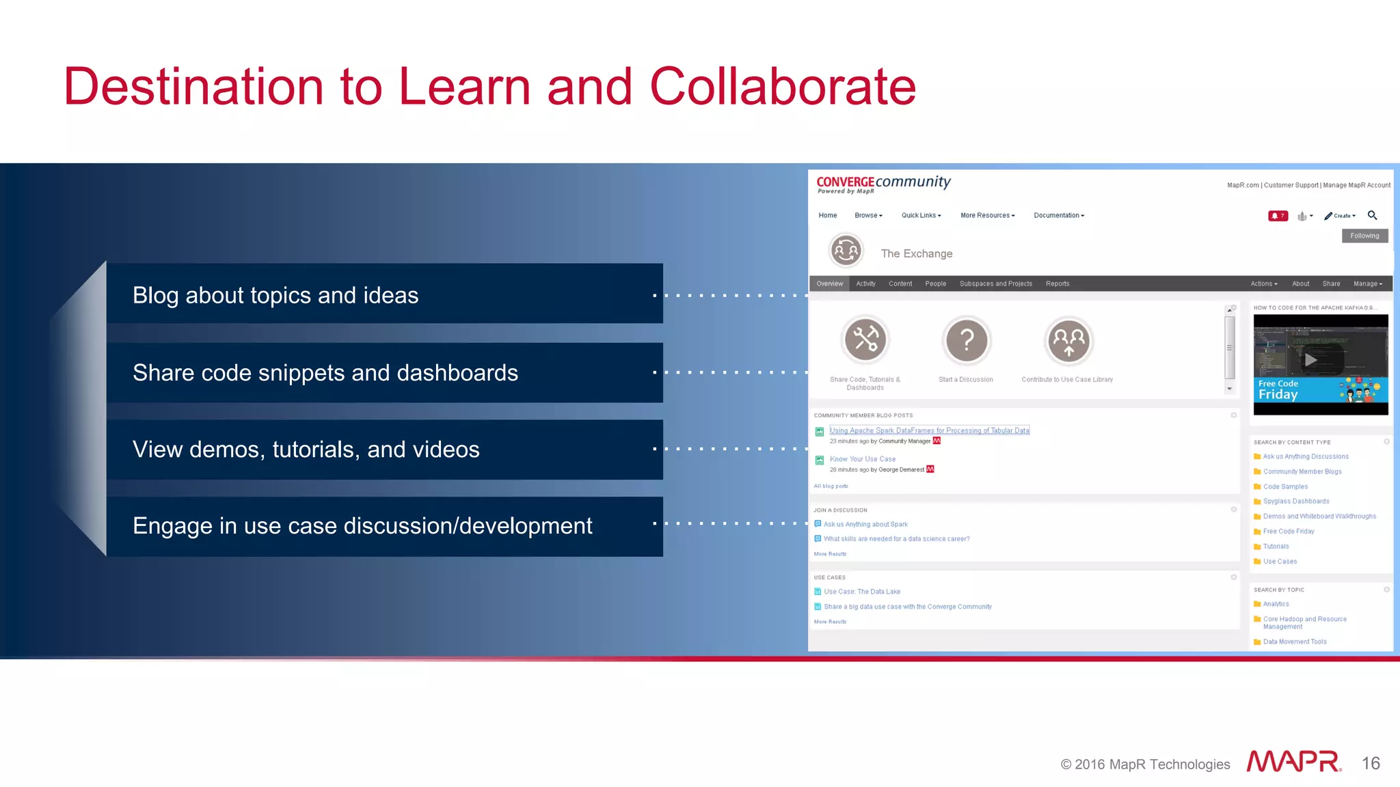
Task: Expand the Documentation dropdown
Action: pos(1059,215)
